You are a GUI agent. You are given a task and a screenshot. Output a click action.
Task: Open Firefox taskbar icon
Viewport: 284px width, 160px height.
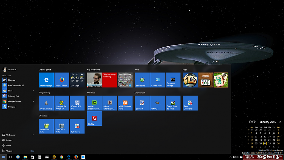click(x=76, y=157)
